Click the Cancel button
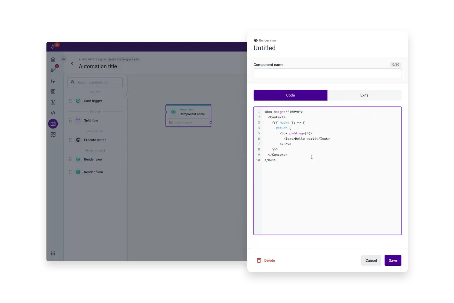454x303 pixels. (x=371, y=260)
